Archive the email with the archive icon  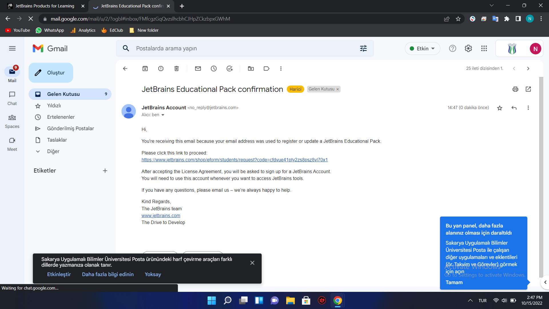[145, 68]
